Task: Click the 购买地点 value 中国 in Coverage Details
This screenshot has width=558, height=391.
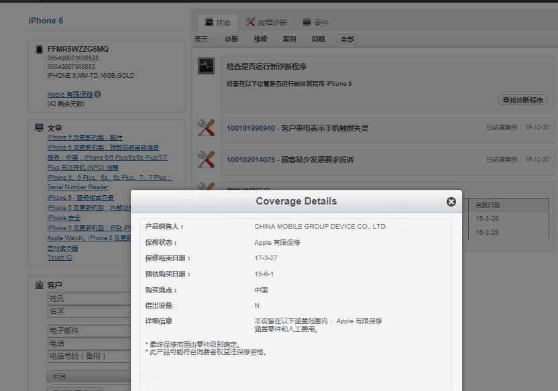Action: 261,290
